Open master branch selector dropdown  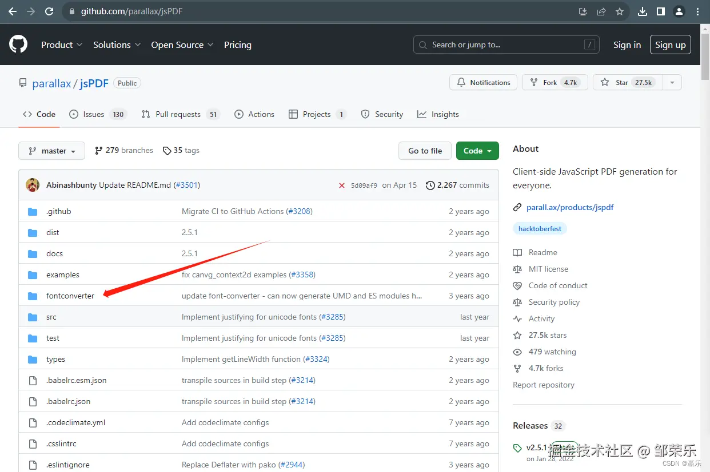[52, 151]
